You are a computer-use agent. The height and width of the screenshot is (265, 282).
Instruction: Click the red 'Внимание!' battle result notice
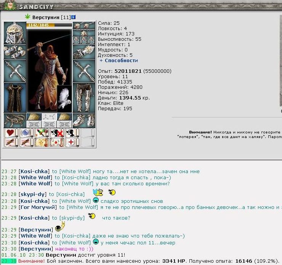pos(31,261)
